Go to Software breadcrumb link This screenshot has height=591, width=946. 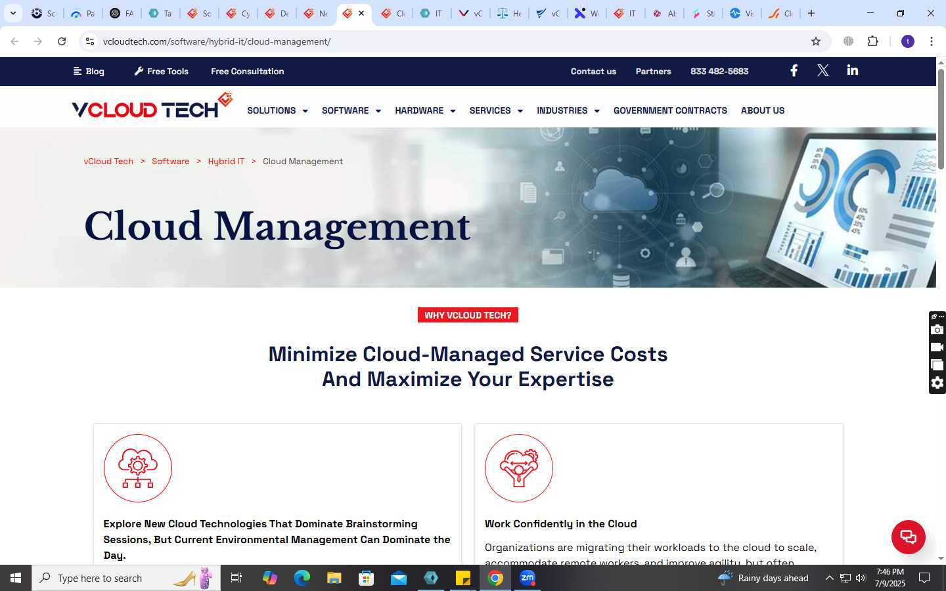[x=170, y=161]
